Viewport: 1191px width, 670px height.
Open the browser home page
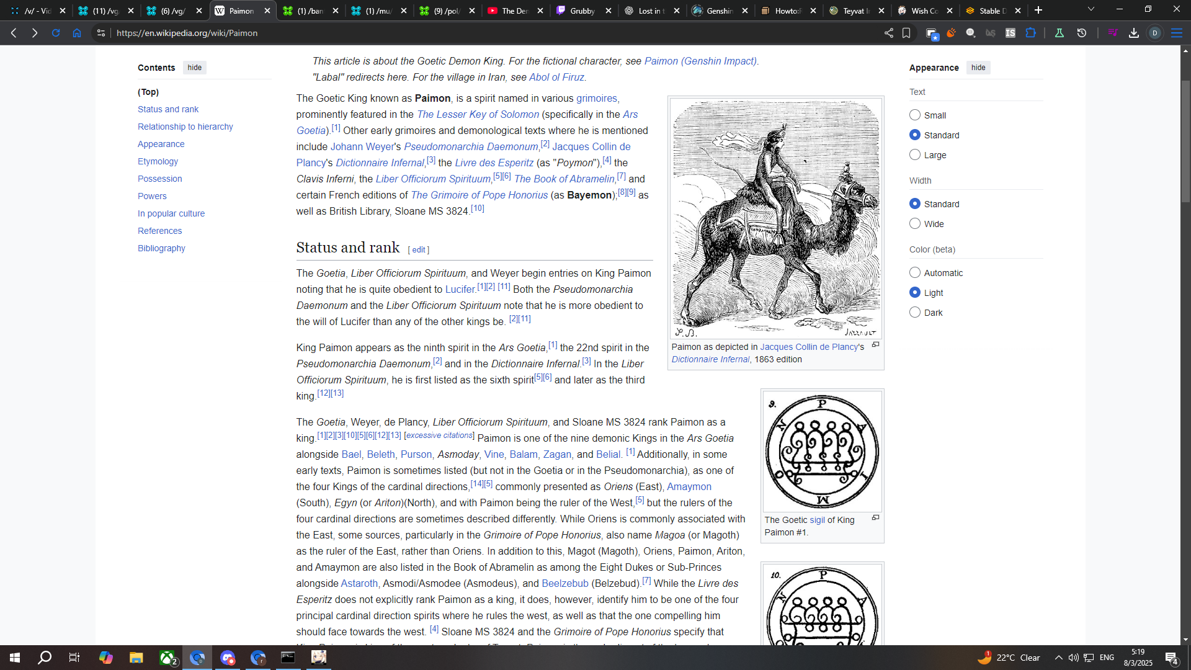pos(77,33)
